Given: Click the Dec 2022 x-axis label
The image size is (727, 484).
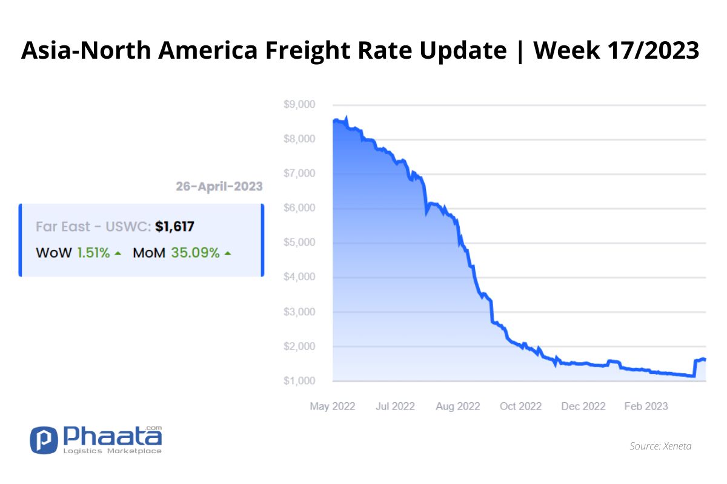Looking at the screenshot, I should [583, 406].
